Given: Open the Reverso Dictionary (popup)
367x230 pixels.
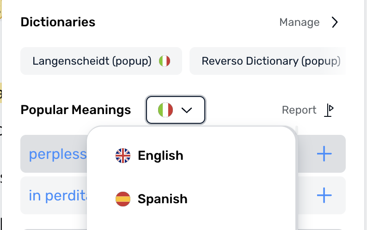Looking at the screenshot, I should click(268, 61).
